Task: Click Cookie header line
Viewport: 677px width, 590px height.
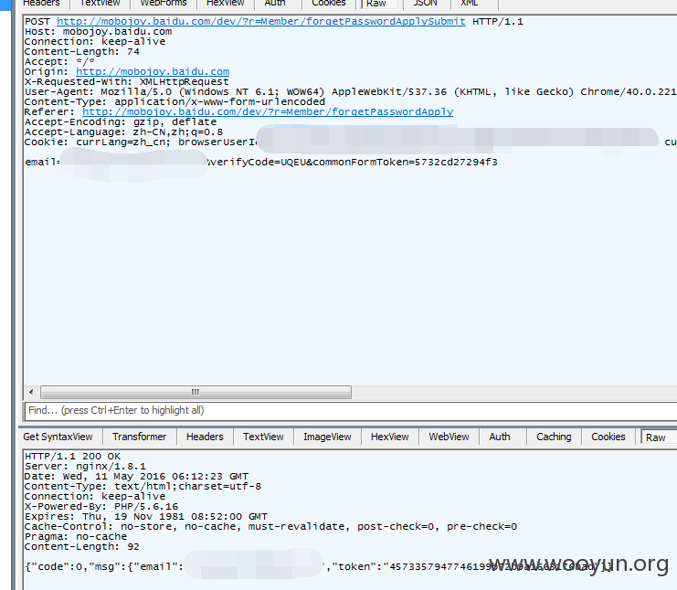Action: click(x=350, y=142)
